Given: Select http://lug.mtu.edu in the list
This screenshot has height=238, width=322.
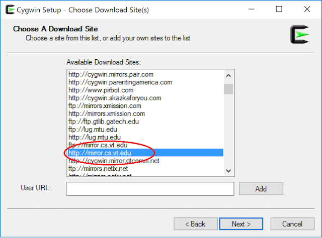Looking at the screenshot, I should click(94, 137).
